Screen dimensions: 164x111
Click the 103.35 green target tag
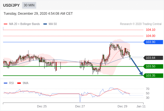click(x=153, y=75)
